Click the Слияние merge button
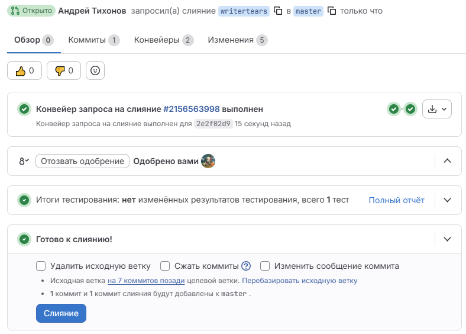Viewport: 466px width, 334px height. click(x=62, y=313)
